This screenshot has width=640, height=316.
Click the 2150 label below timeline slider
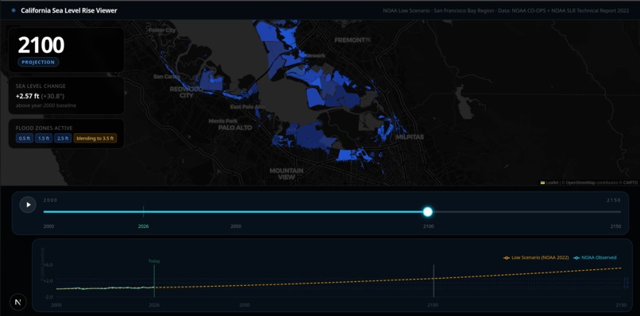tap(615, 227)
